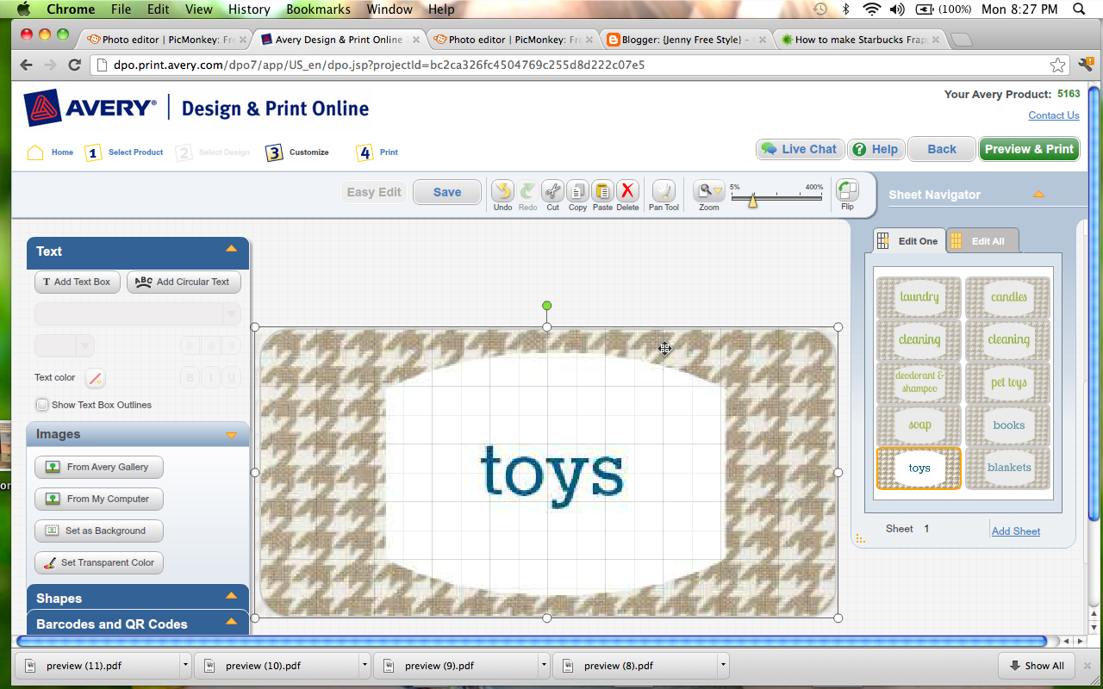The height and width of the screenshot is (689, 1103).
Task: Bookmark page with star icon
Action: 1057,65
